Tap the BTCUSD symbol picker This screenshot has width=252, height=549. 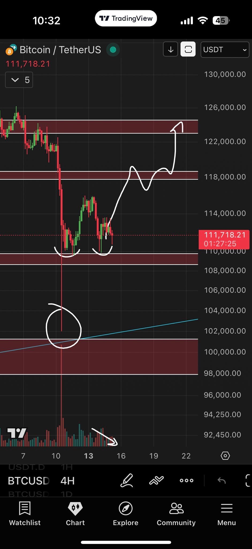[29, 481]
